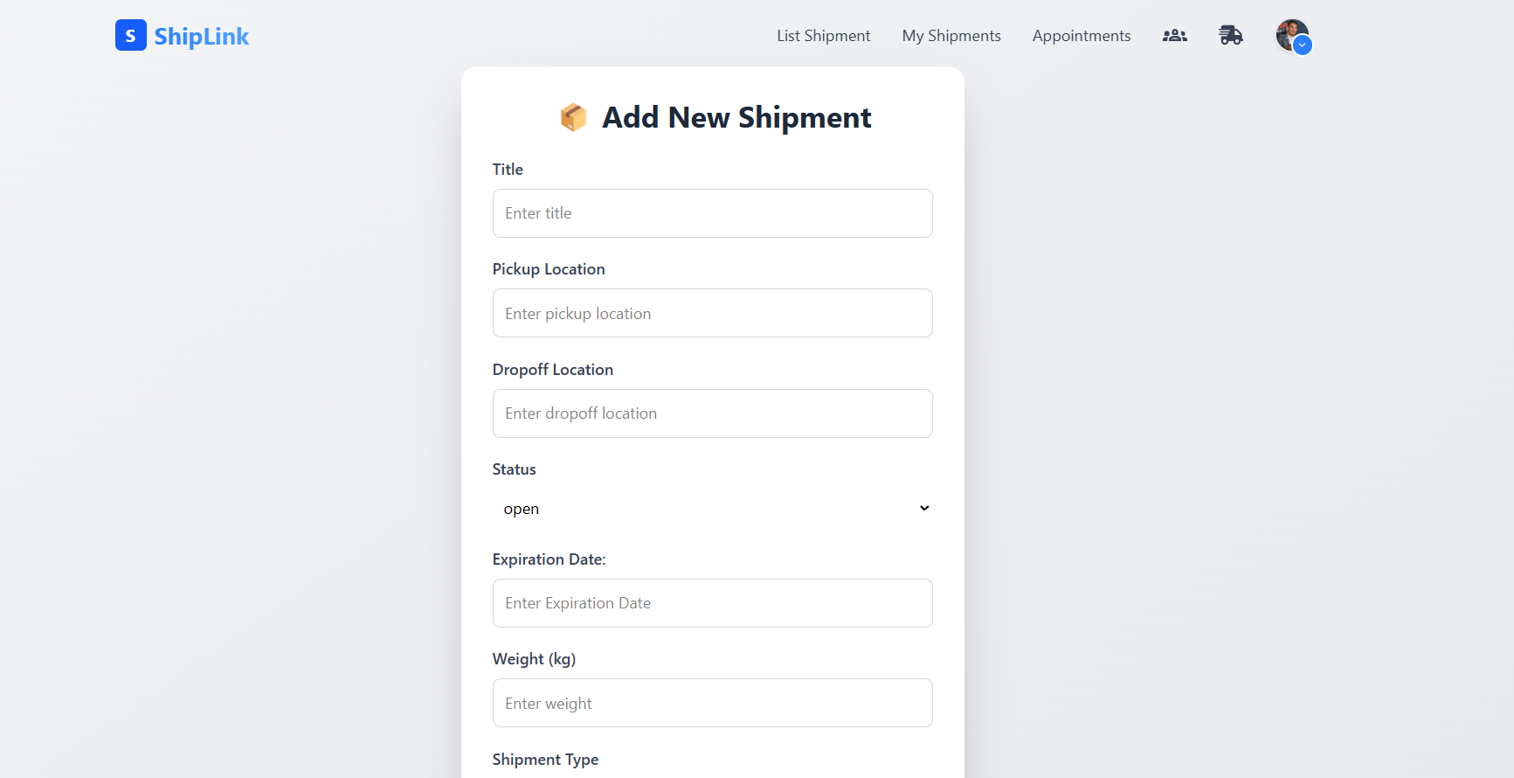The image size is (1514, 778).
Task: Go to List Shipment
Action: coord(824,36)
